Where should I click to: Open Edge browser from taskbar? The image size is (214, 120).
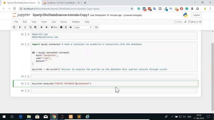[21, 117]
